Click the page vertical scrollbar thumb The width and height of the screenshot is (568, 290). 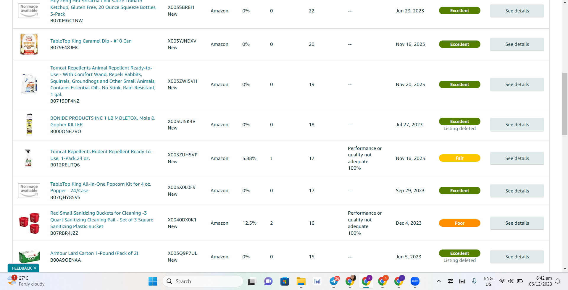(565, 103)
